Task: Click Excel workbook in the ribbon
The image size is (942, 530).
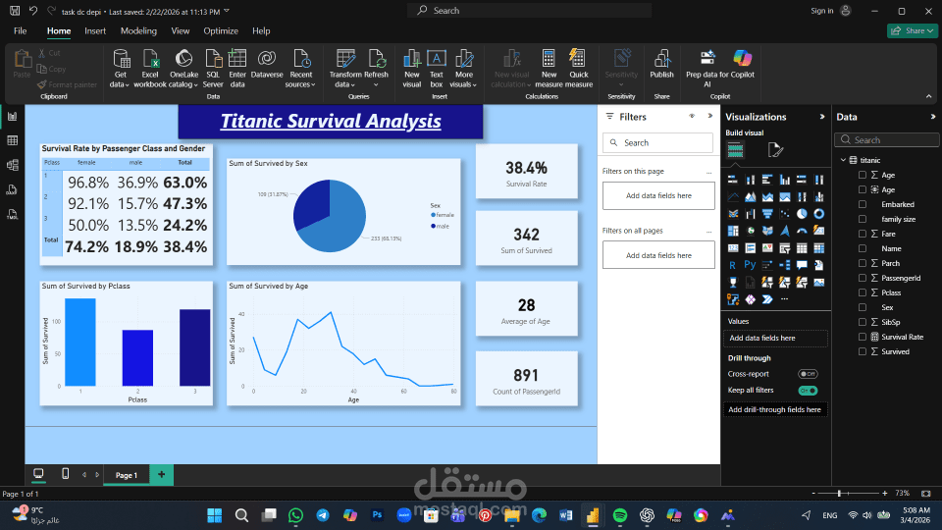Action: coord(149,69)
